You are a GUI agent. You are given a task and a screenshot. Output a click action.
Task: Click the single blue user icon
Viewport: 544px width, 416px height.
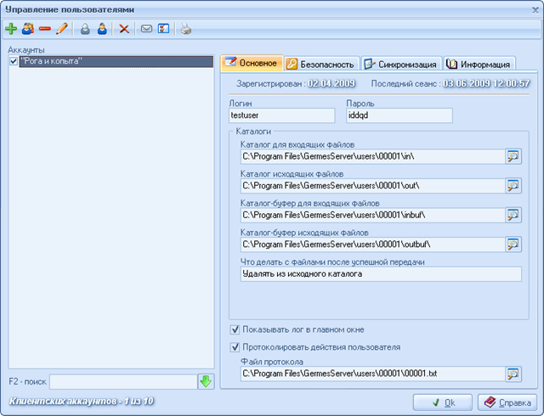click(x=102, y=29)
